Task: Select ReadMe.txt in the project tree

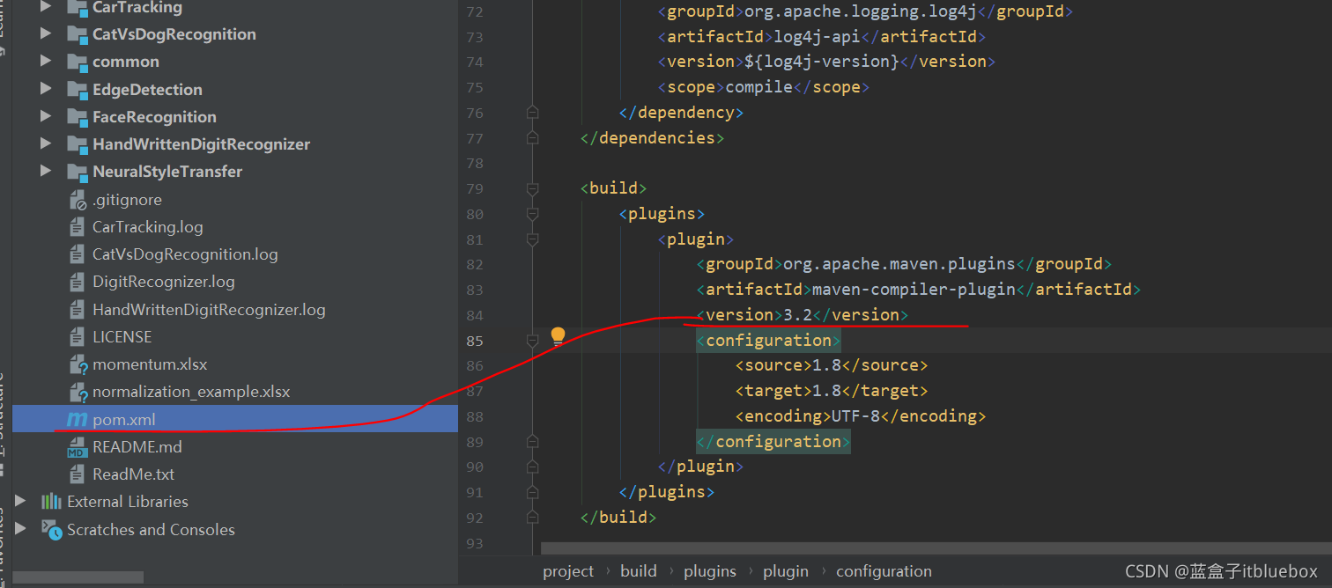Action: click(134, 474)
